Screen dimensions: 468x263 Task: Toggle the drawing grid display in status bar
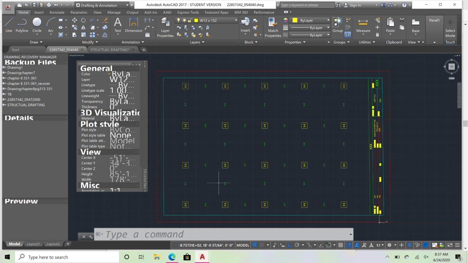click(x=255, y=245)
